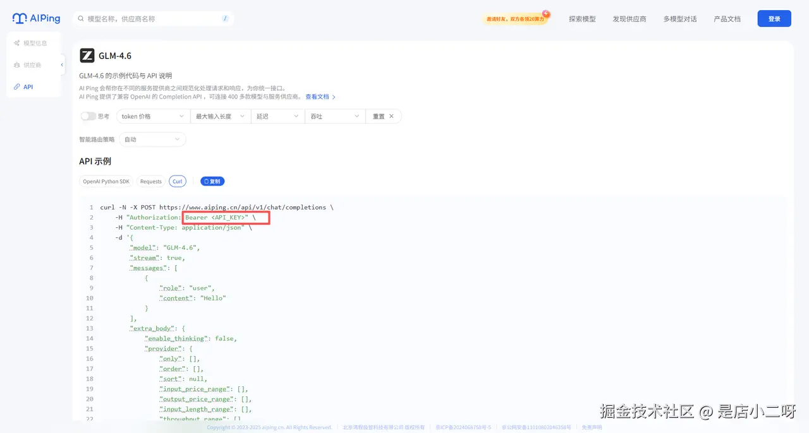
Task: Click the "stream": true code line
Action: pos(157,258)
